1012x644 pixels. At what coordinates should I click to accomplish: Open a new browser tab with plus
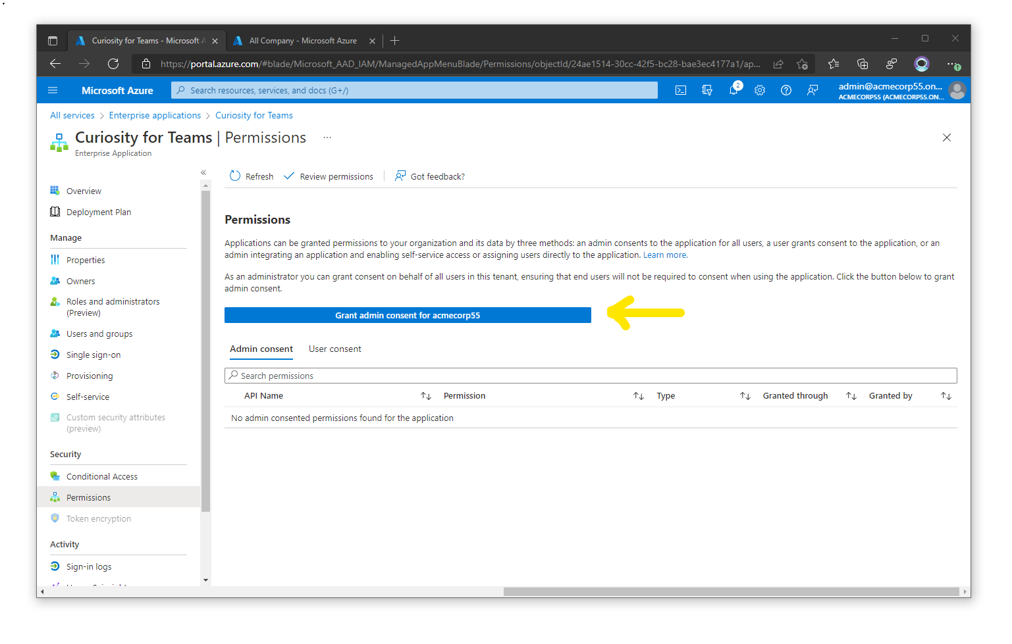pyautogui.click(x=394, y=41)
